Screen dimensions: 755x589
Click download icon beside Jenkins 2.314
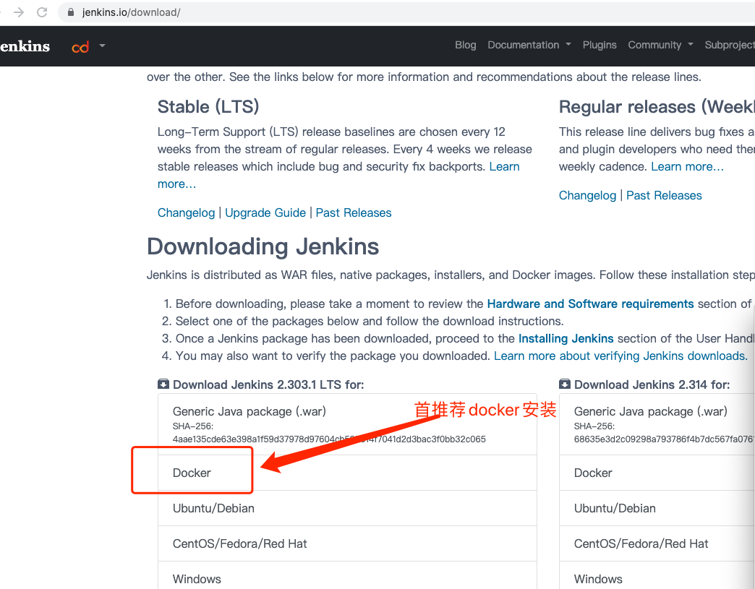point(565,384)
